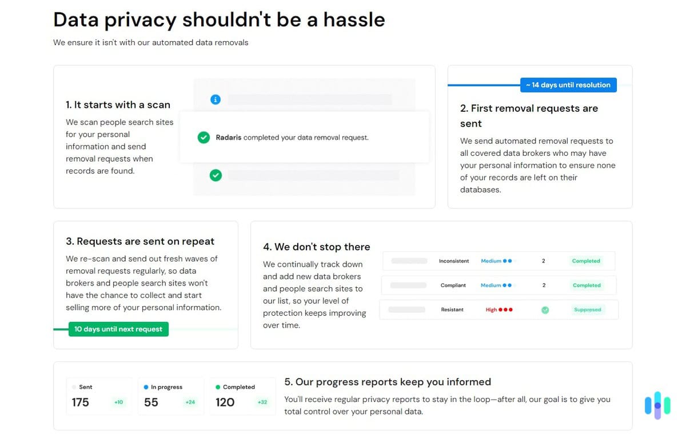Screen dimensions: 686x435
Task: Click the '~14 days until resolution' badge
Action: tap(568, 85)
